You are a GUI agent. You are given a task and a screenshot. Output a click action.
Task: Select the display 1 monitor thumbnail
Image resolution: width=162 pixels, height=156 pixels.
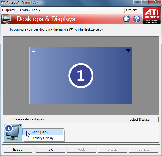coord(13,133)
